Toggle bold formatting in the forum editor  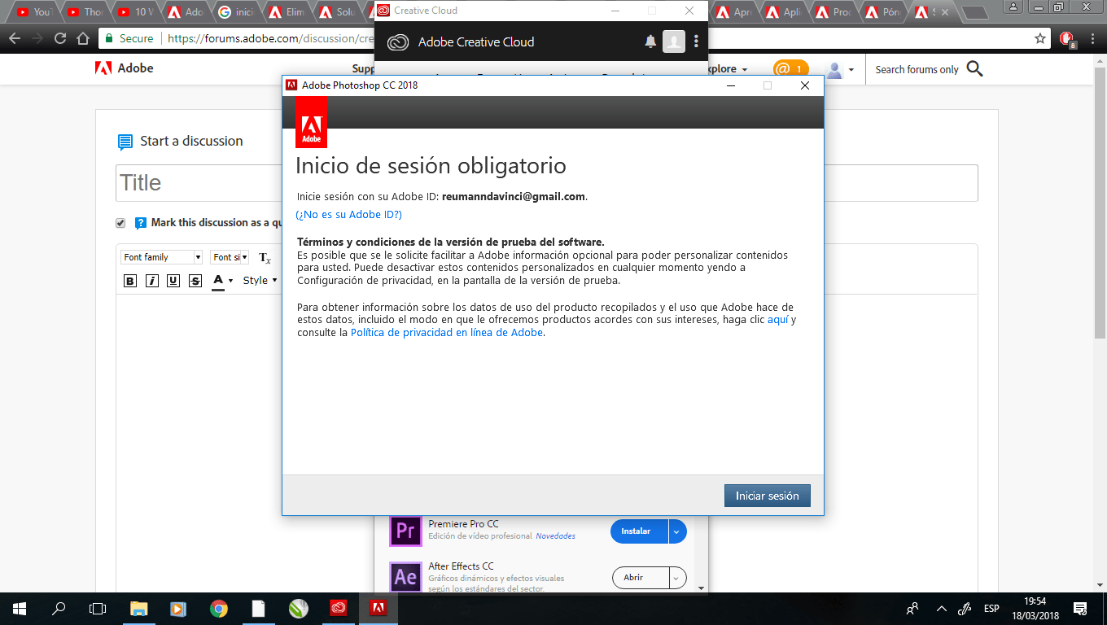point(130,281)
